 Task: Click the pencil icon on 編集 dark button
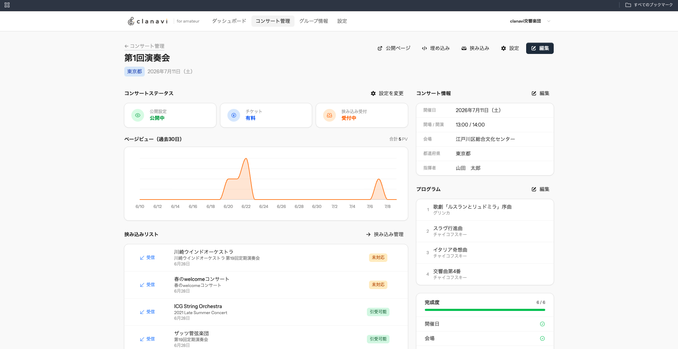(534, 48)
